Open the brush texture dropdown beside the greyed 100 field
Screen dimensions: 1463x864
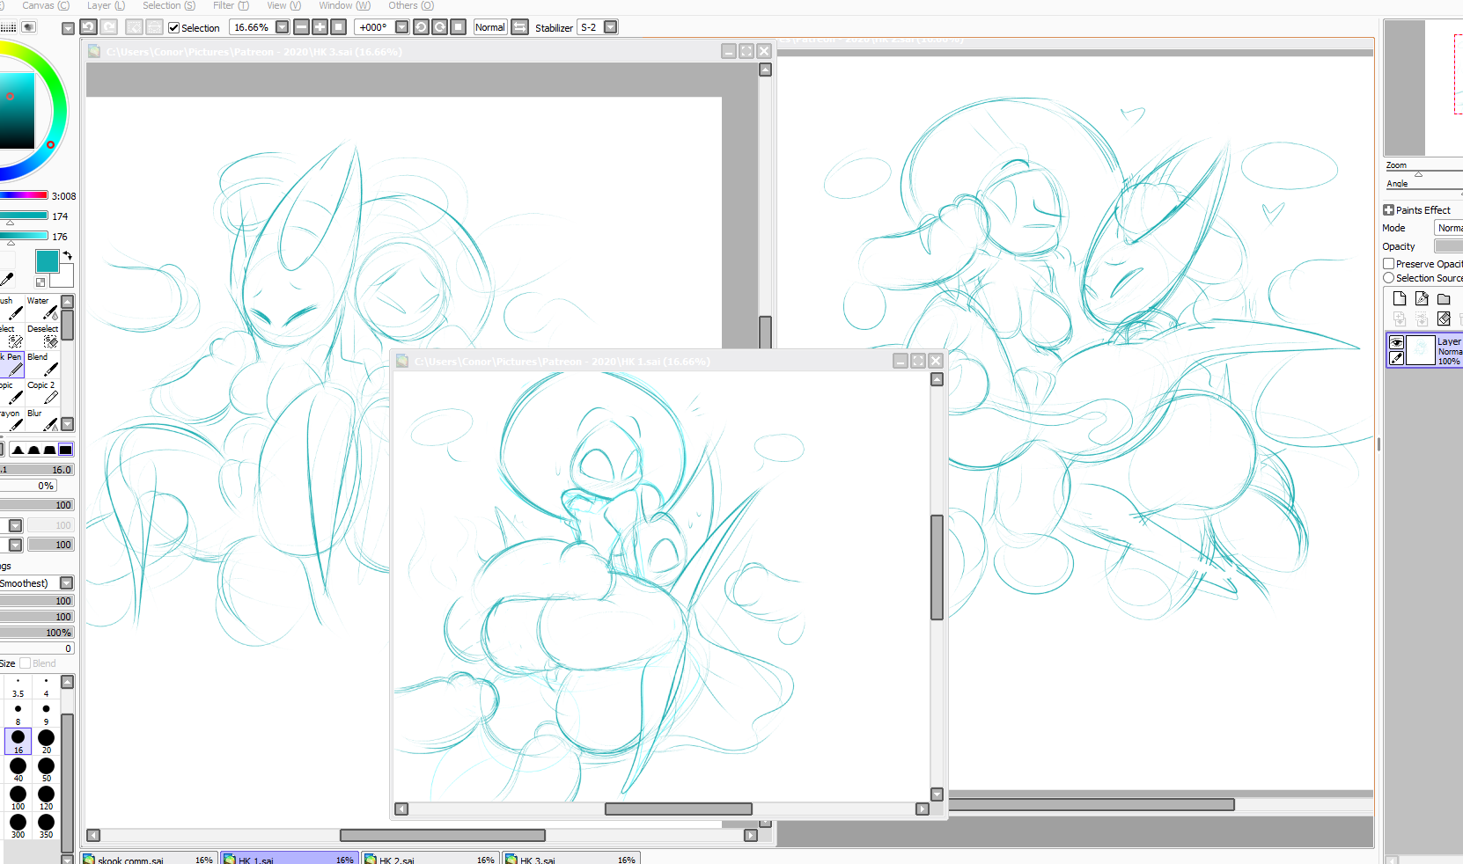(x=15, y=525)
